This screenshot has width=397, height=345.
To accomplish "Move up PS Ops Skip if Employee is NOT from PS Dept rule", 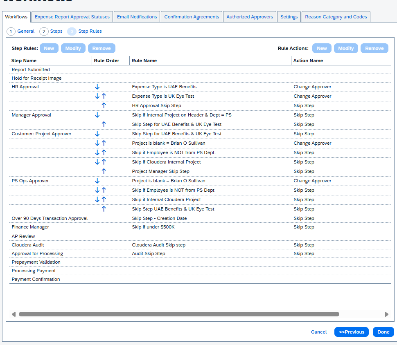I will tap(104, 190).
